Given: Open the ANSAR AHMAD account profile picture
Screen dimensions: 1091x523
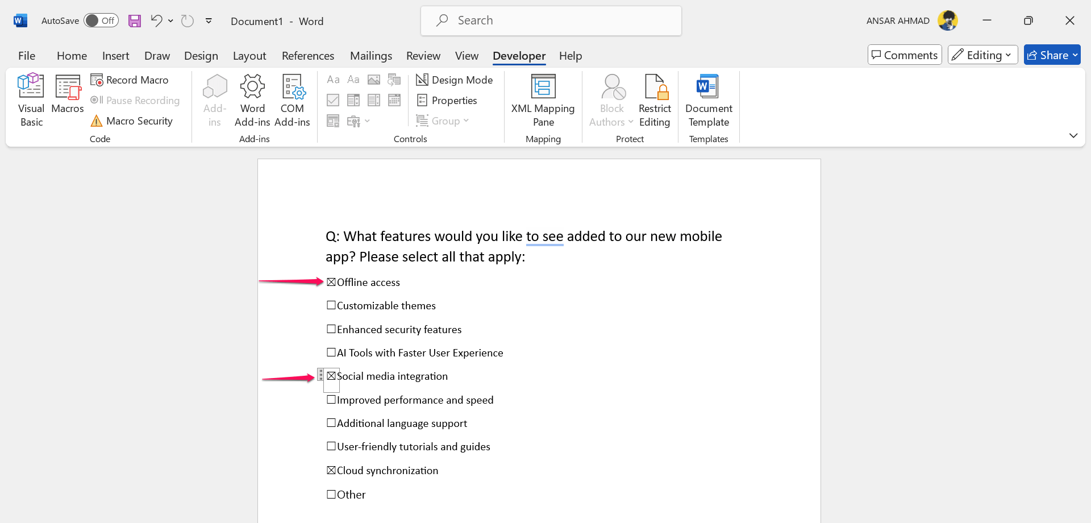Looking at the screenshot, I should click(947, 20).
